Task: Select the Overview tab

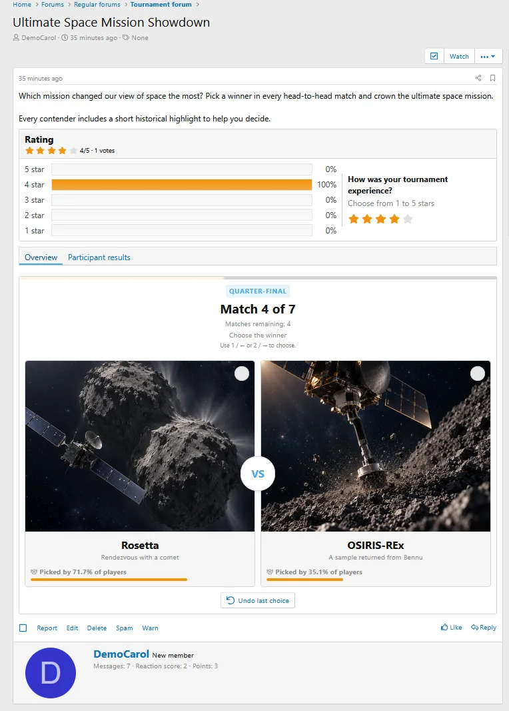Action: 41,257
